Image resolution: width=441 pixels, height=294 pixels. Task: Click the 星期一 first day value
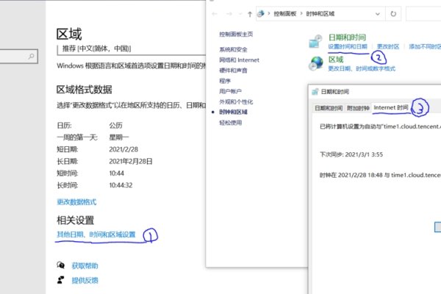(119, 137)
